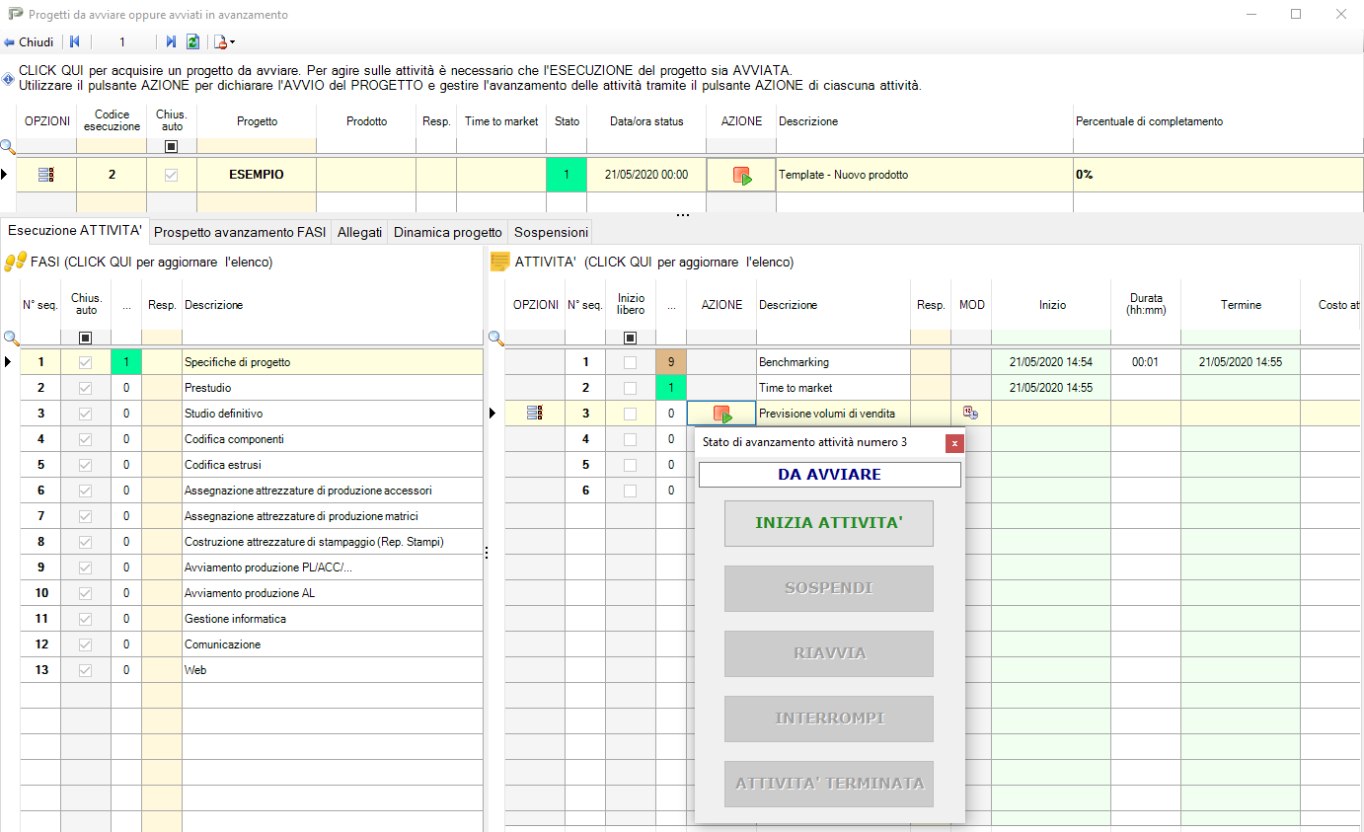Click the vertical splitter dots between FASI and ATTIVITA'
Screen dimensions: 1364x832
point(486,553)
